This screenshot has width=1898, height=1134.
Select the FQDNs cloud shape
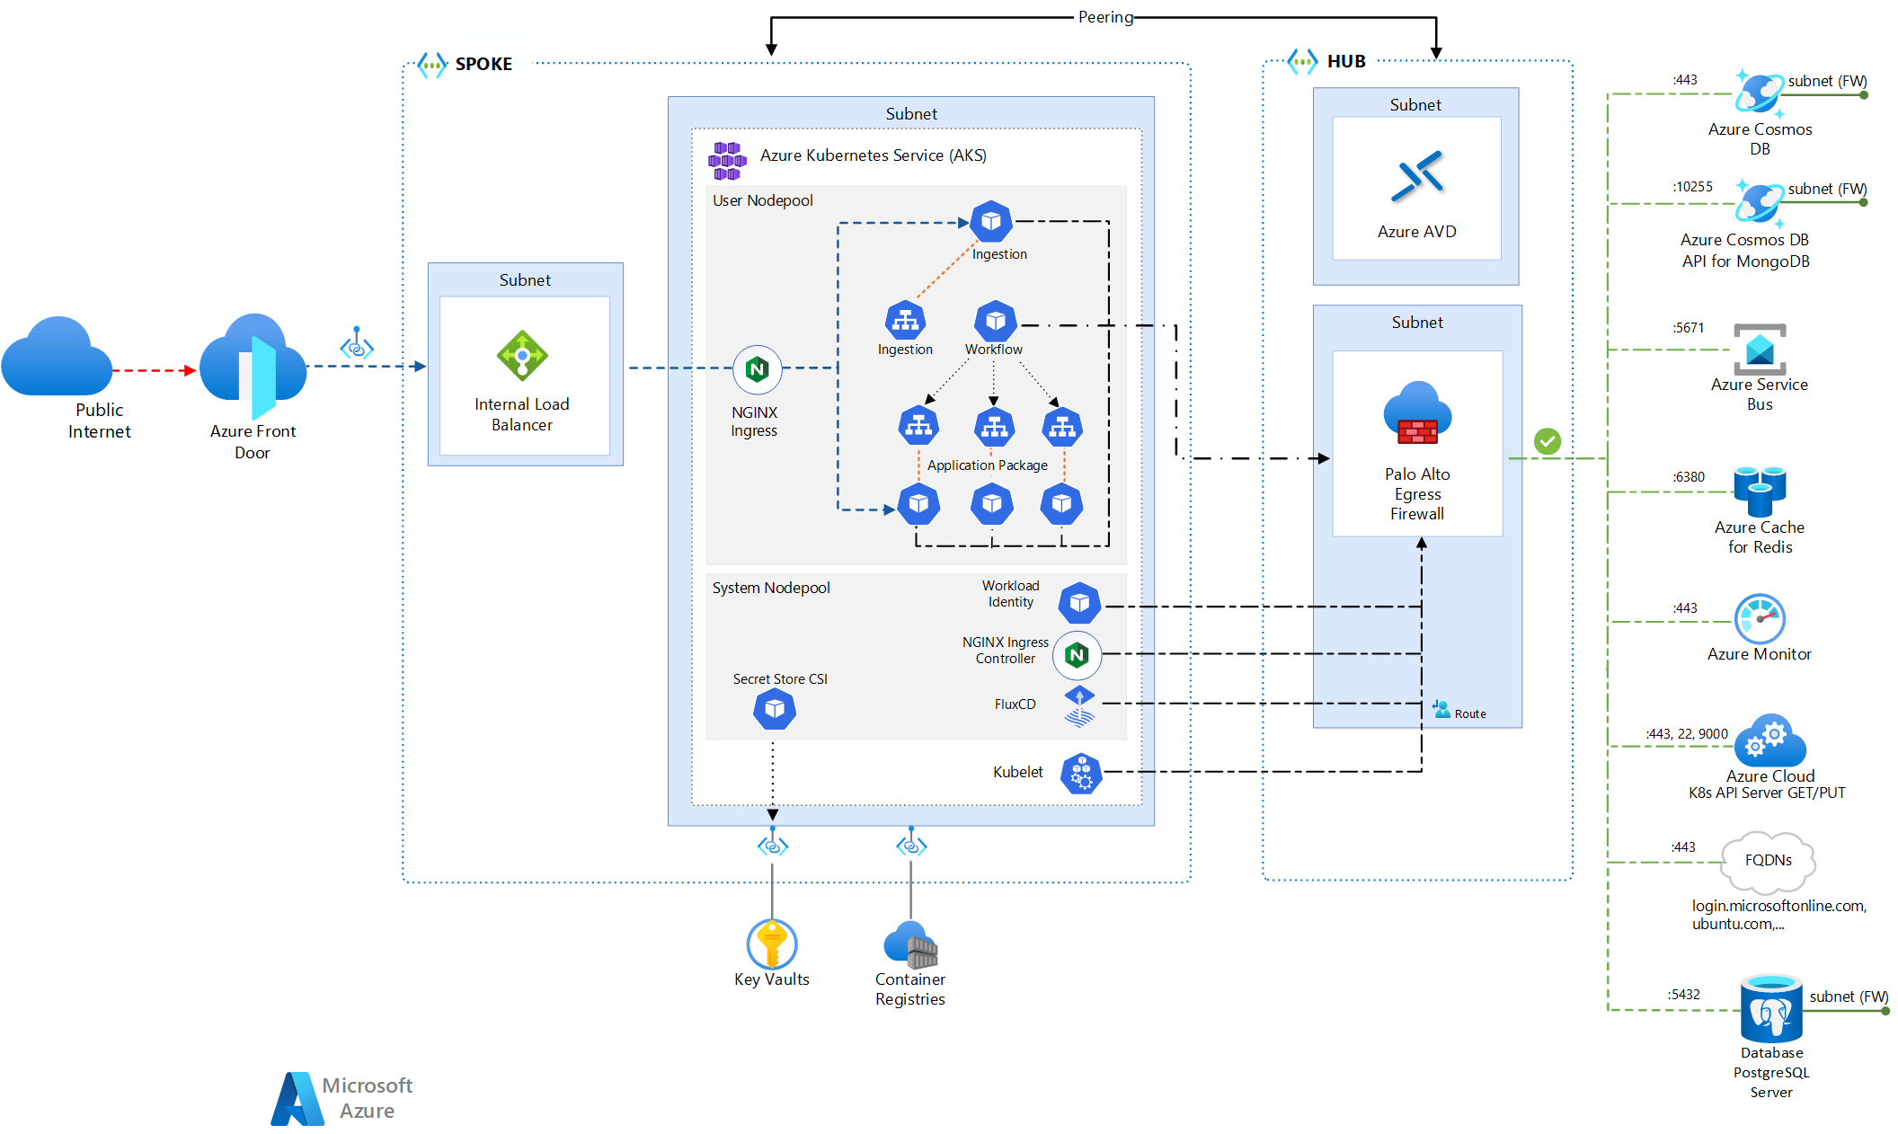pos(1769,862)
